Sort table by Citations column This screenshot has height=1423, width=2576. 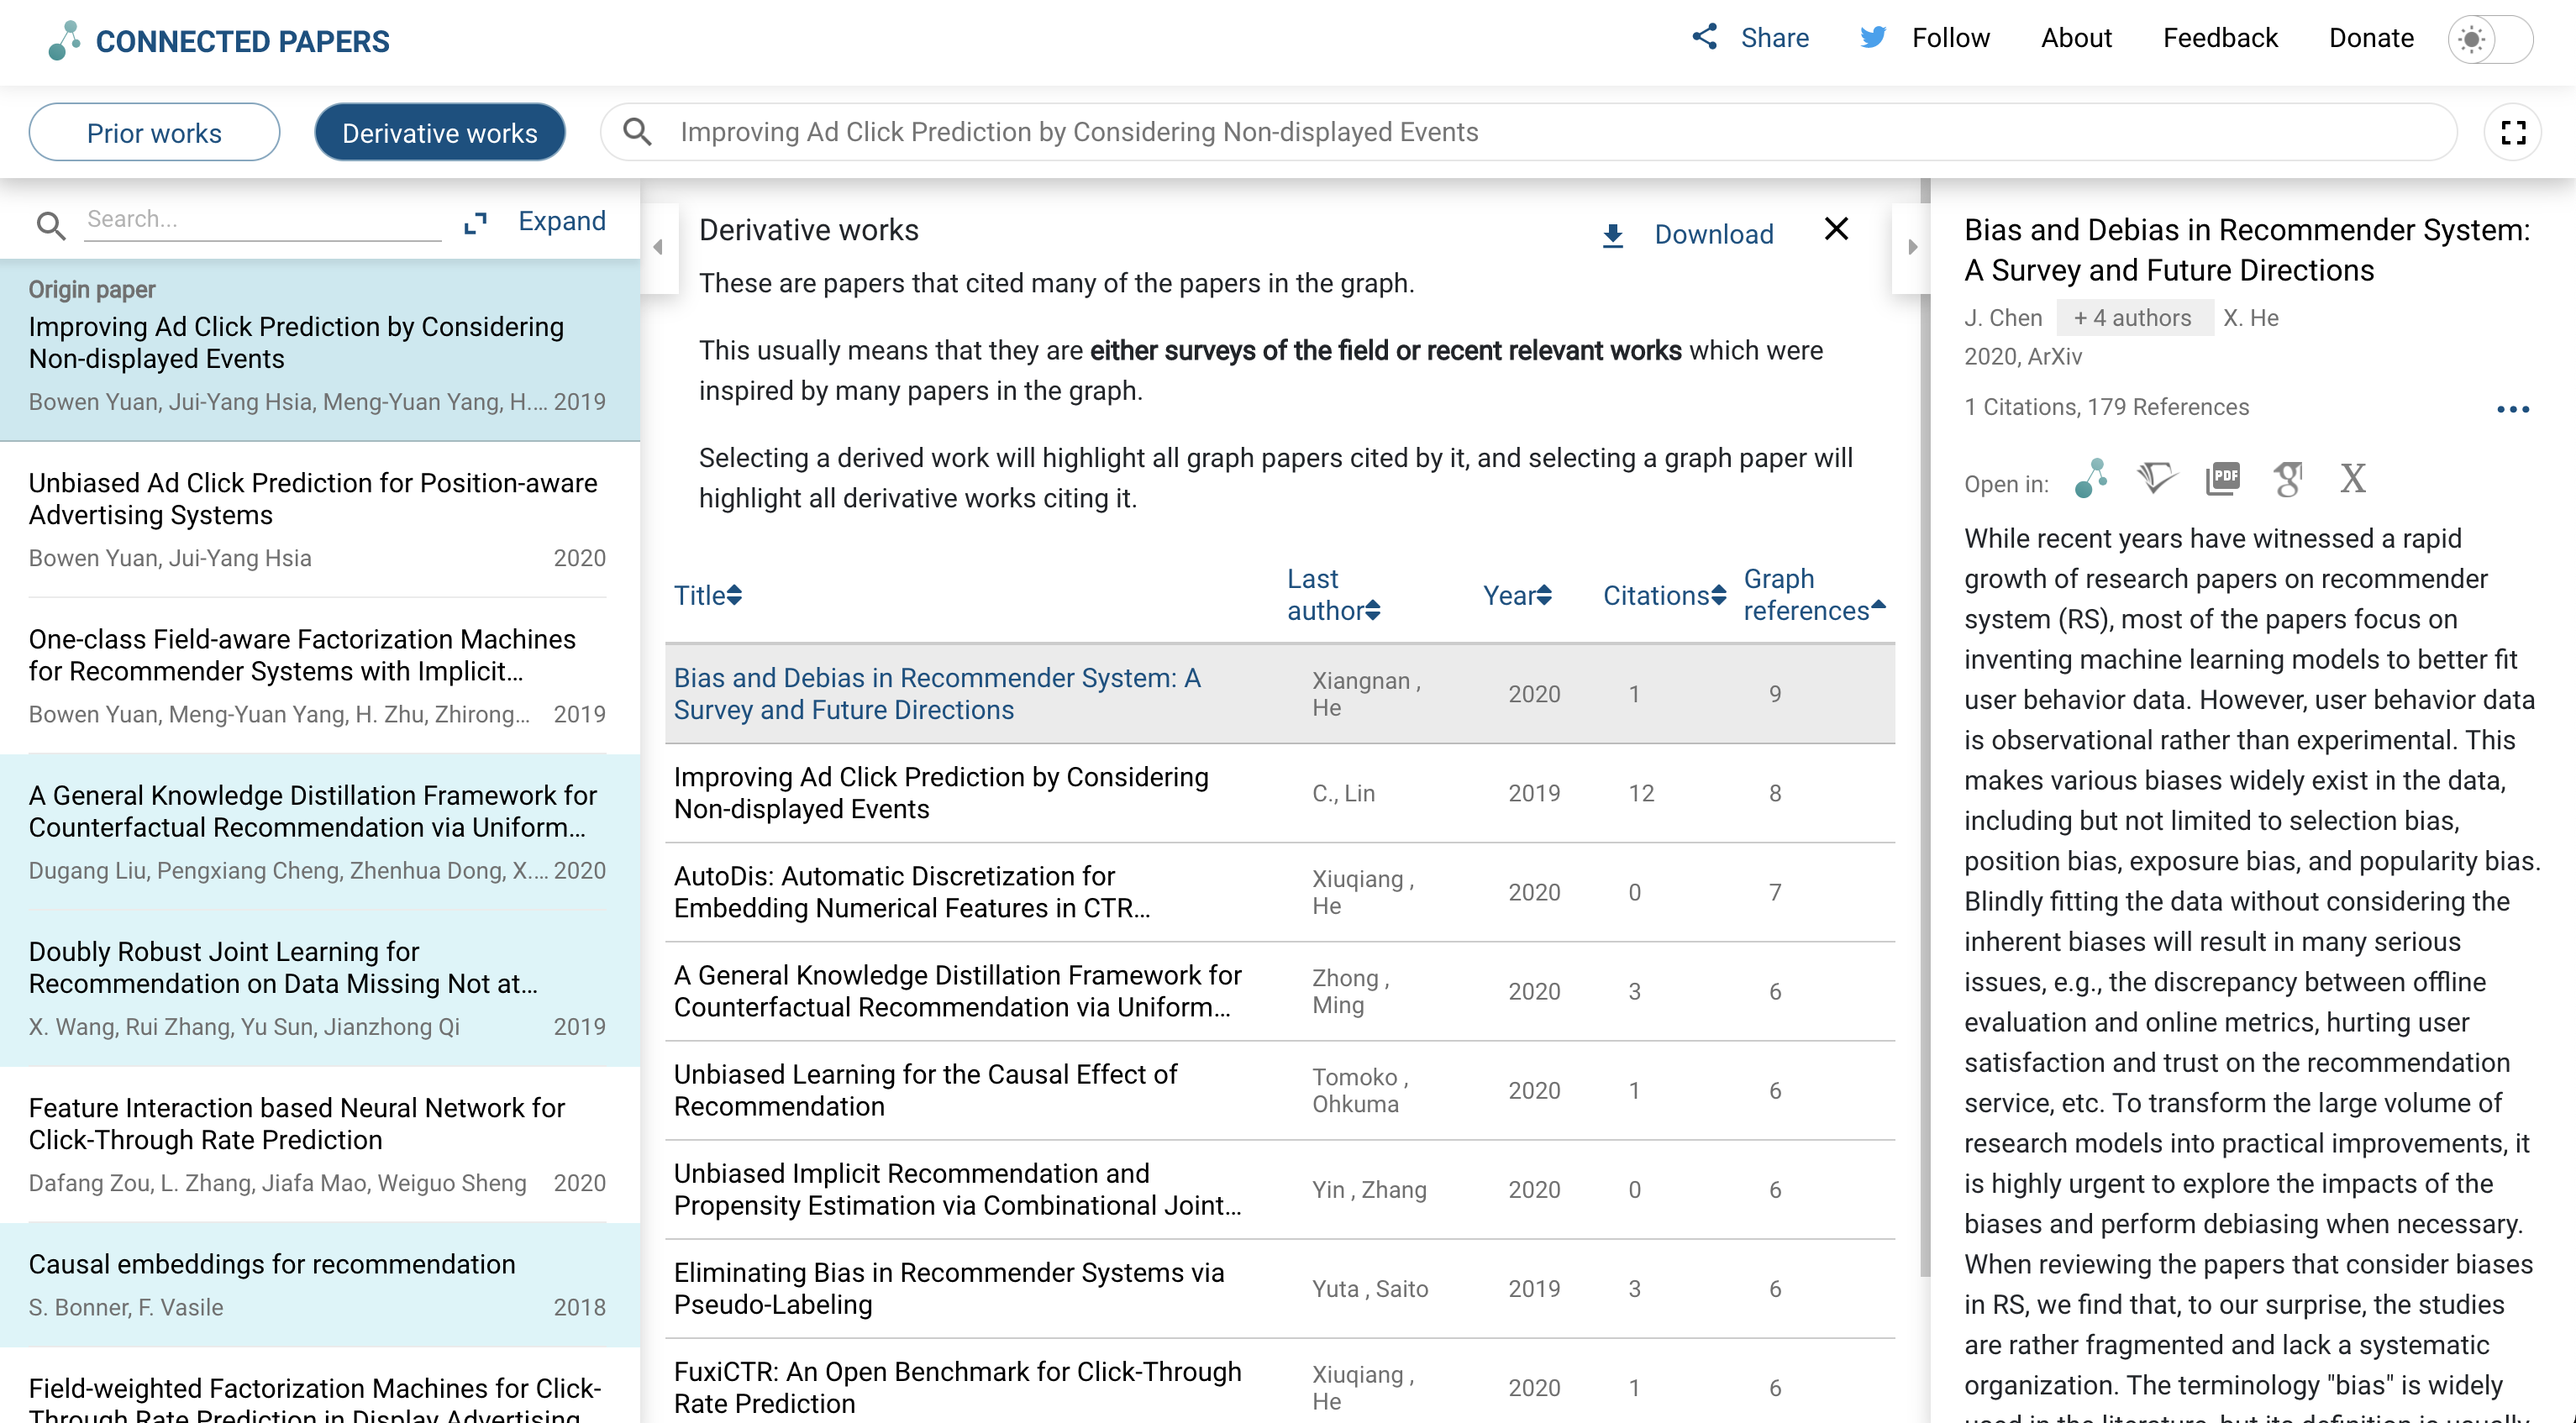point(1664,595)
